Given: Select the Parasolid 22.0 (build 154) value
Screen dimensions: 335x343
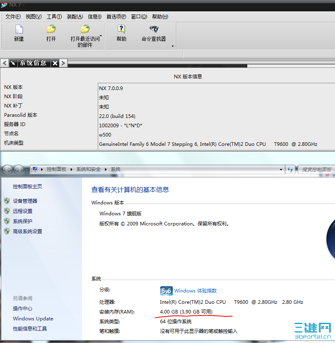Looking at the screenshot, I should [117, 116].
